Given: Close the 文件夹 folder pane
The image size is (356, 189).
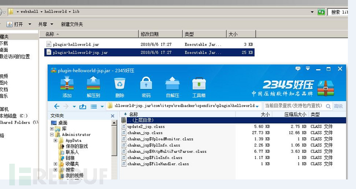Looking at the screenshot, I should pyautogui.click(x=112, y=116).
